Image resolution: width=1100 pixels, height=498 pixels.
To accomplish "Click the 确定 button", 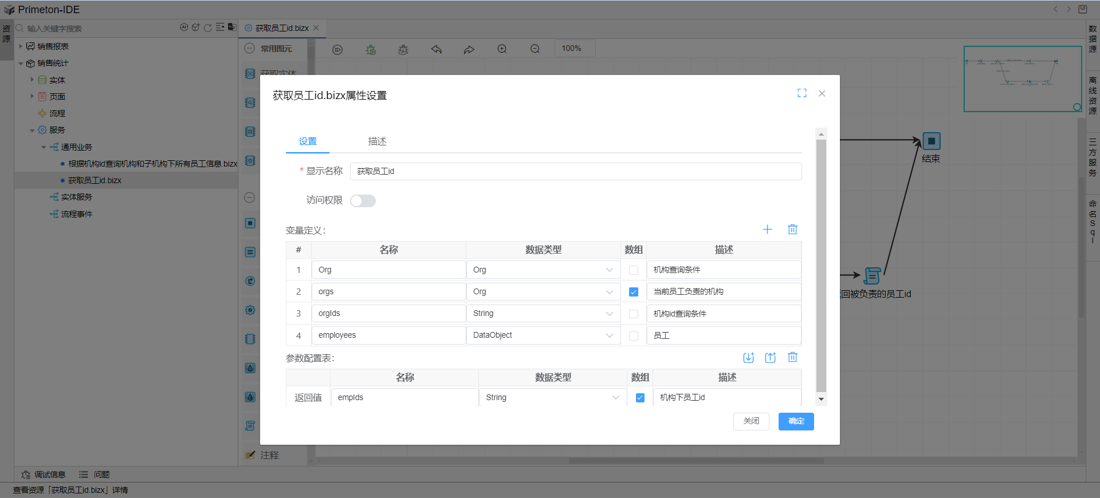I will [796, 421].
